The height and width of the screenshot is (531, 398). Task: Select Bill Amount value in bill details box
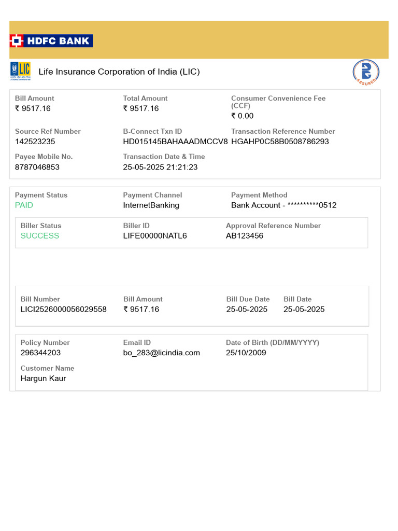click(141, 309)
